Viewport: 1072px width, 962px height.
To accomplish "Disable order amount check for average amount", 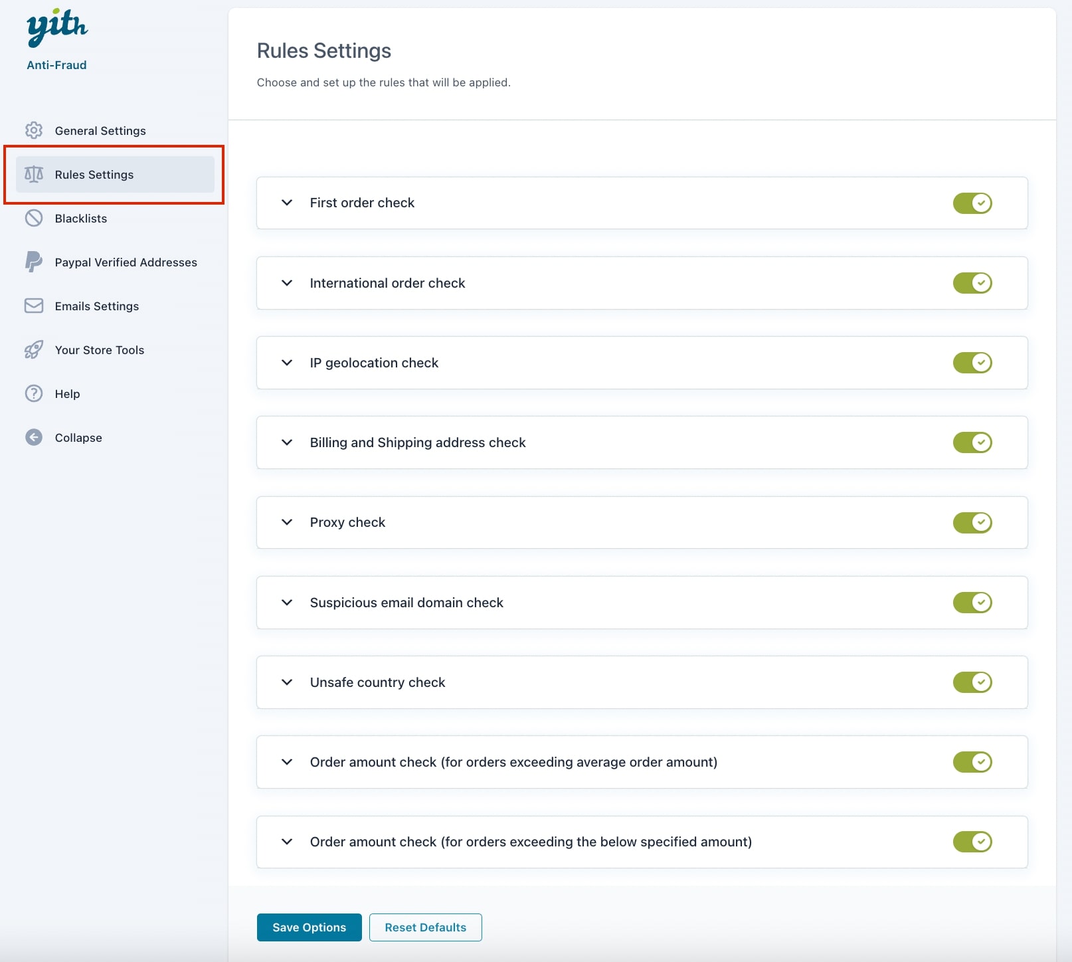I will point(972,762).
